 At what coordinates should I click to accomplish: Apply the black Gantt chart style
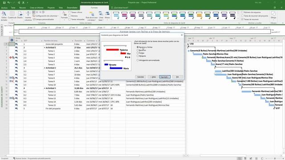click(x=232, y=16)
